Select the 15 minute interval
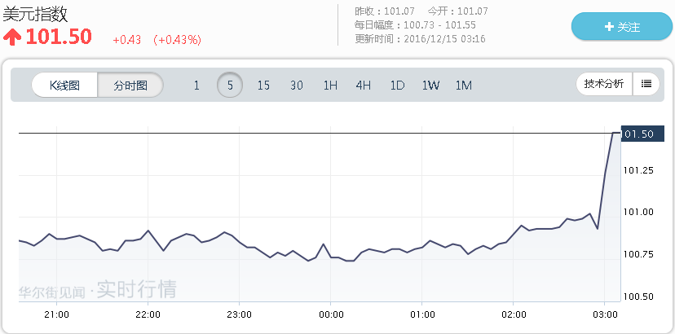This screenshot has width=675, height=334. click(263, 85)
